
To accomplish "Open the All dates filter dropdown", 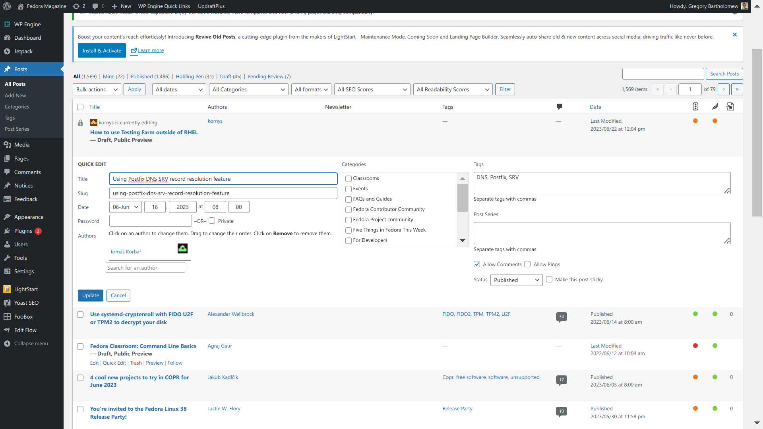I will [x=179, y=89].
